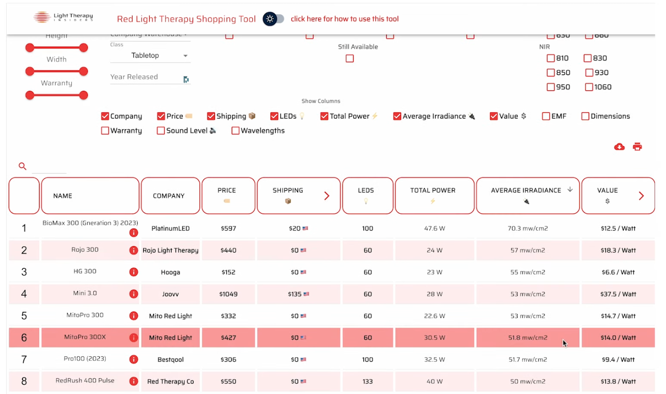
Task: Click the $6.6 / Watt value cell
Action: pyautogui.click(x=618, y=272)
